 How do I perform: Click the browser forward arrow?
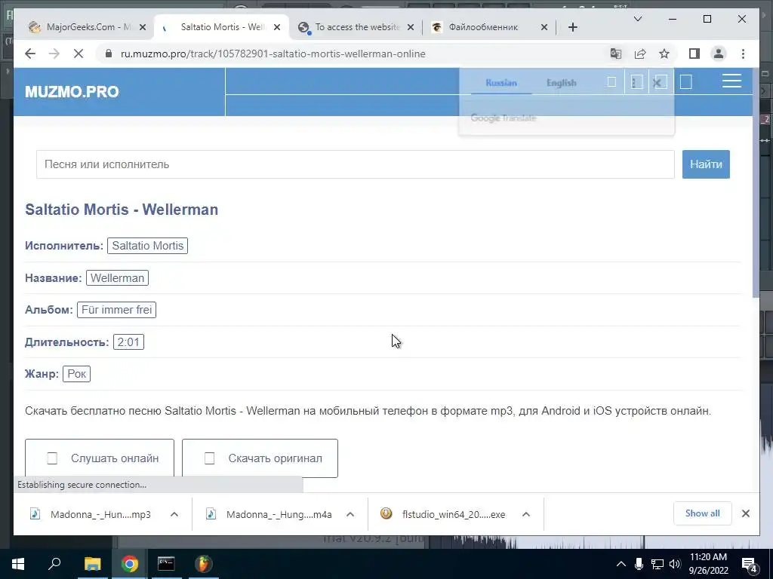click(54, 54)
